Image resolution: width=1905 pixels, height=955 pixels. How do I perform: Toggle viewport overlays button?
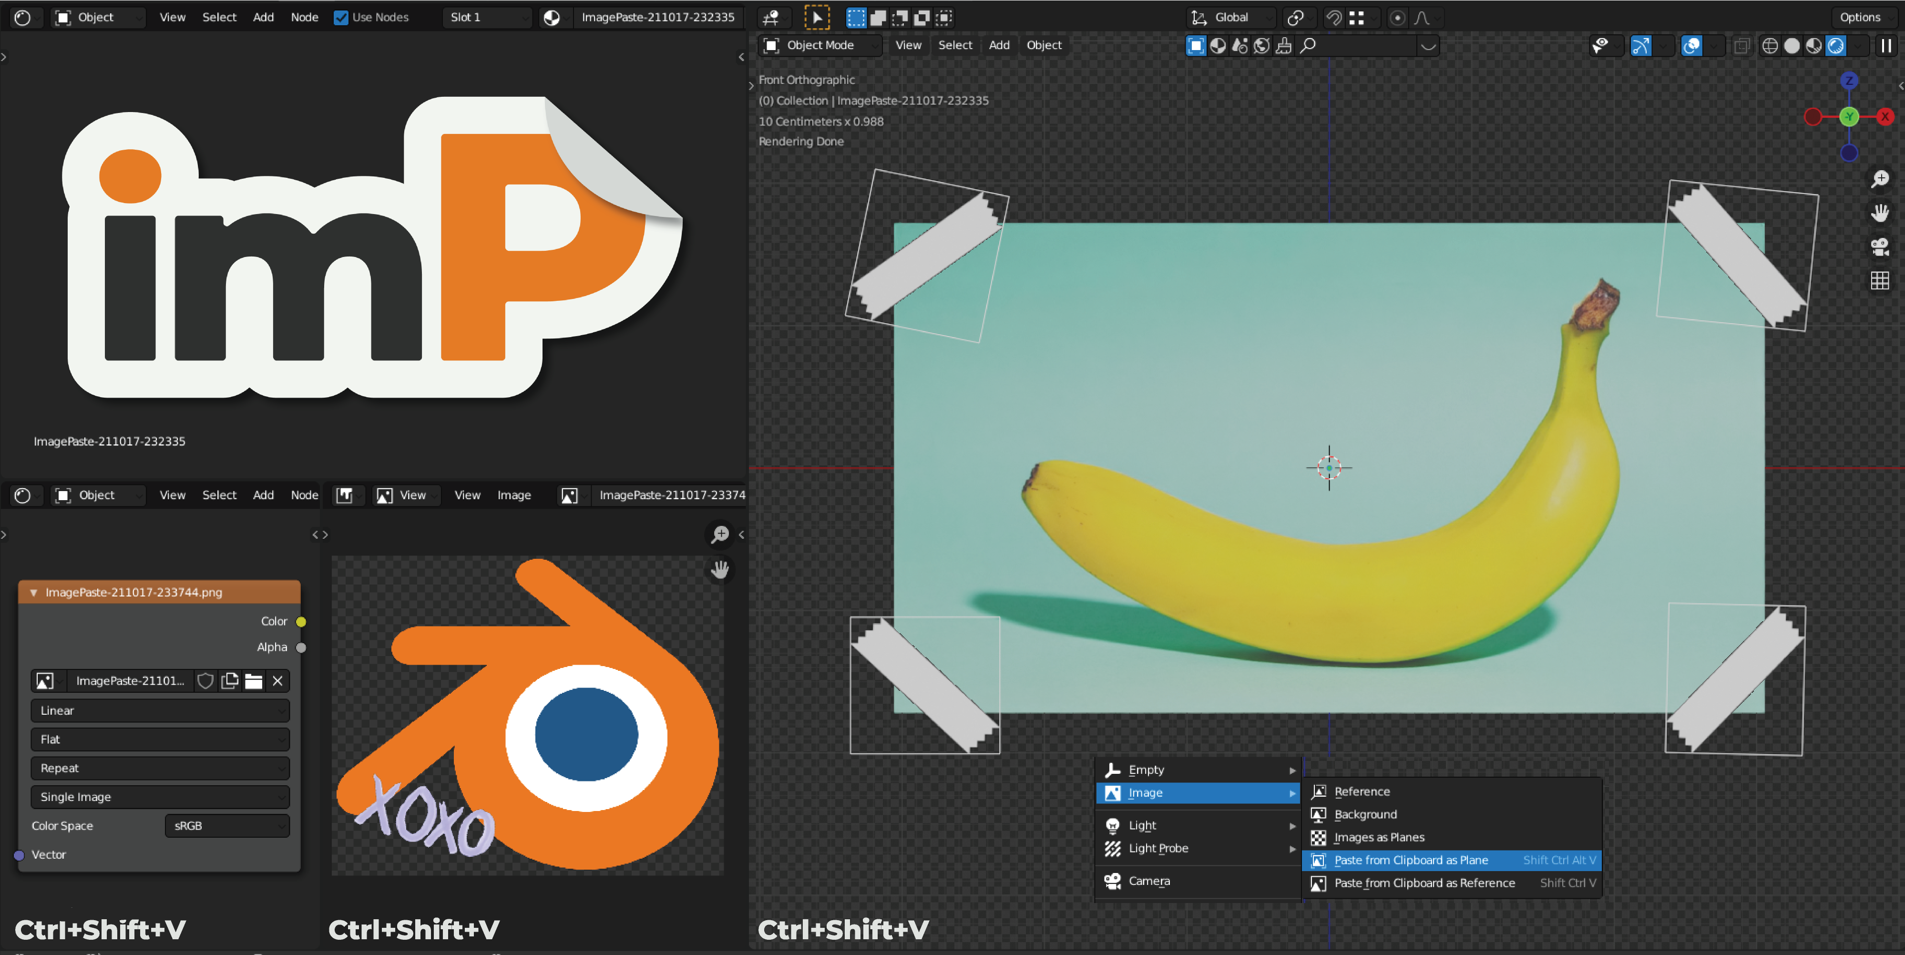tap(1691, 46)
